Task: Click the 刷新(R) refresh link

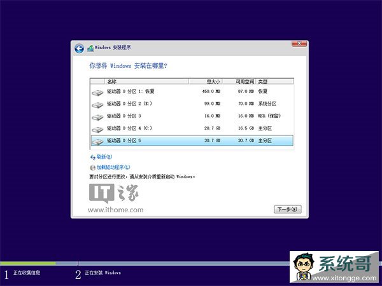Action: coord(104,157)
